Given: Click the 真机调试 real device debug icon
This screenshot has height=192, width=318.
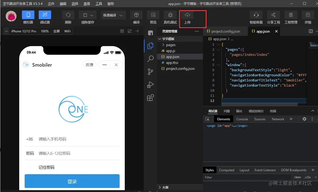Looking at the screenshot, I should tap(170, 15).
